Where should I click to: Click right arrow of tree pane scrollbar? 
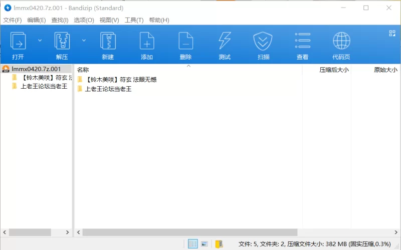click(x=68, y=232)
